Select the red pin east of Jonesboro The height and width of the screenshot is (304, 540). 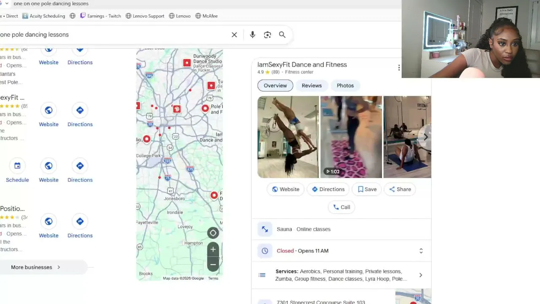pyautogui.click(x=214, y=195)
